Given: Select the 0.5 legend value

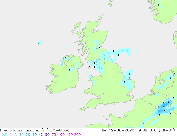Looking at the screenshot, I should (x=4, y=135).
